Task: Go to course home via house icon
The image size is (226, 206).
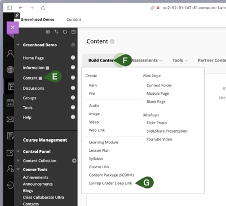Action: [73, 45]
